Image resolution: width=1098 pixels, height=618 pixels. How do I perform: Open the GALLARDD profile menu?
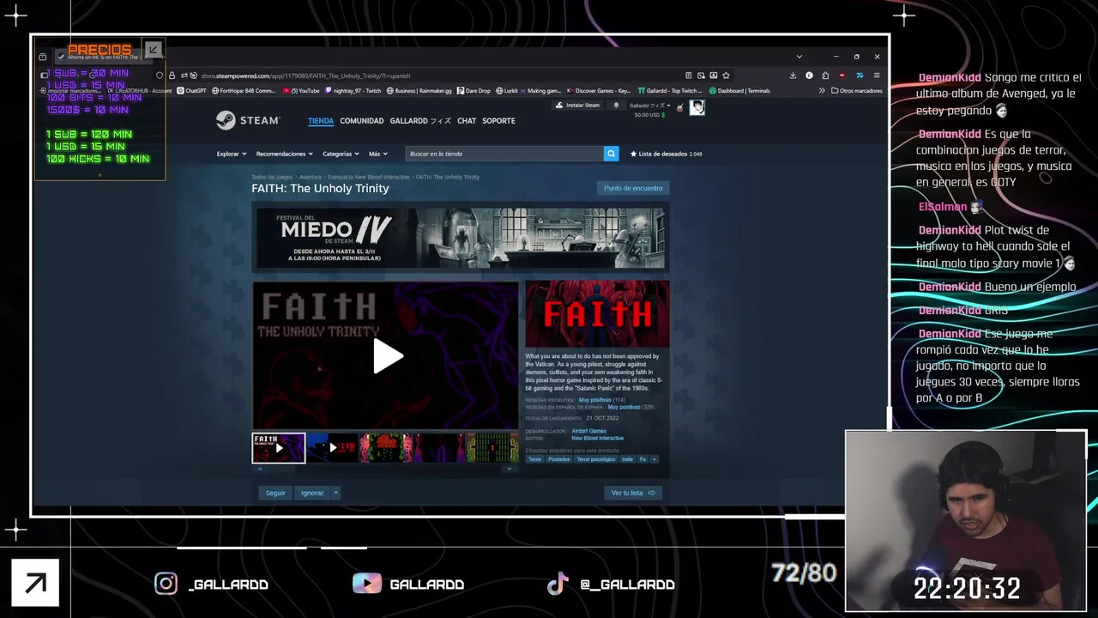pos(420,121)
